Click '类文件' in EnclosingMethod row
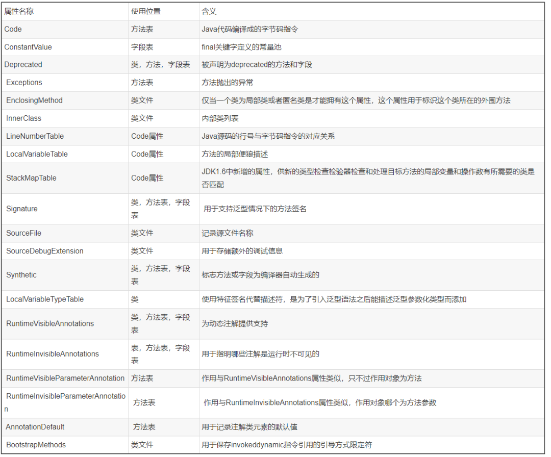551x457 pixels. [142, 100]
